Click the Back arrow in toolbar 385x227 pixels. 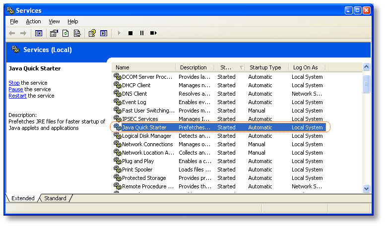coord(12,33)
